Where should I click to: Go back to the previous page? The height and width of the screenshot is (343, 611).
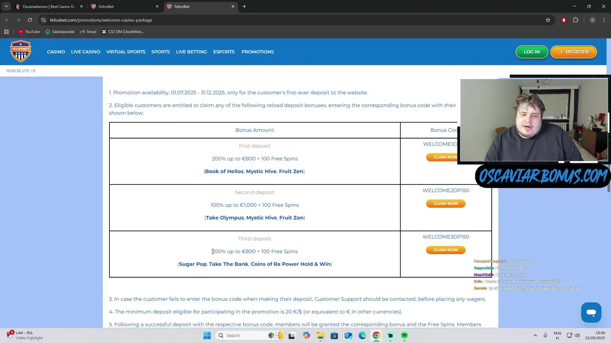7,20
